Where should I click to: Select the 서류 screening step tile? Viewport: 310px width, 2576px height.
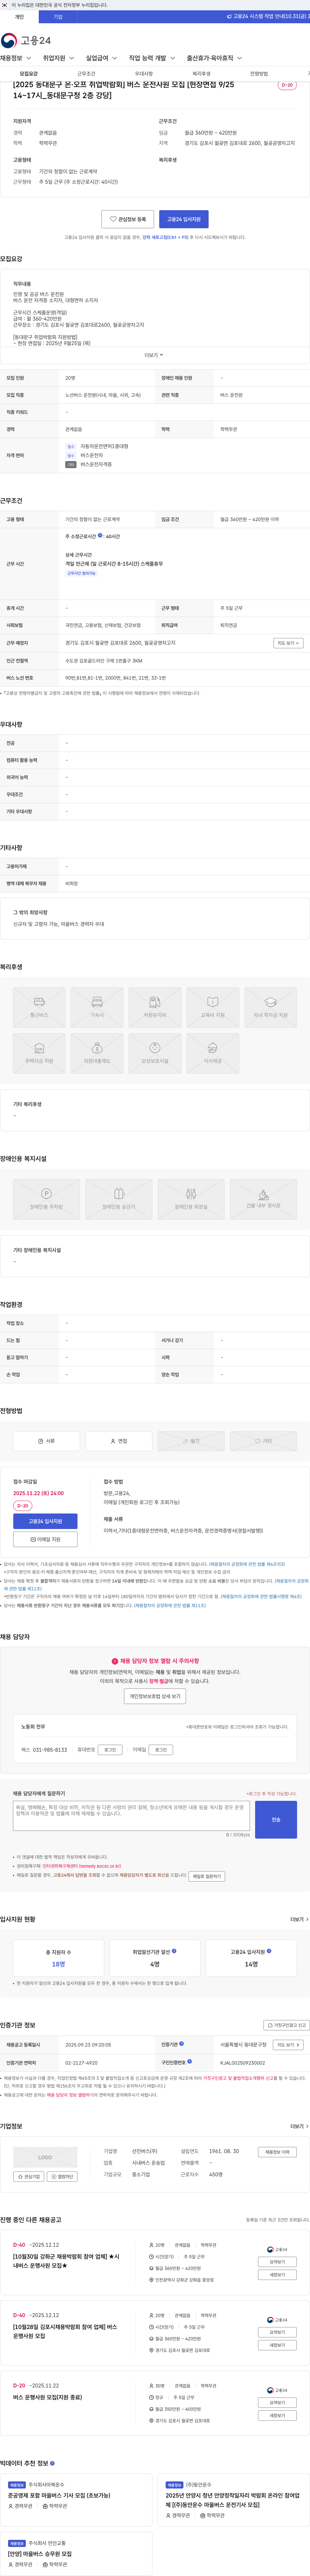coord(46,1441)
